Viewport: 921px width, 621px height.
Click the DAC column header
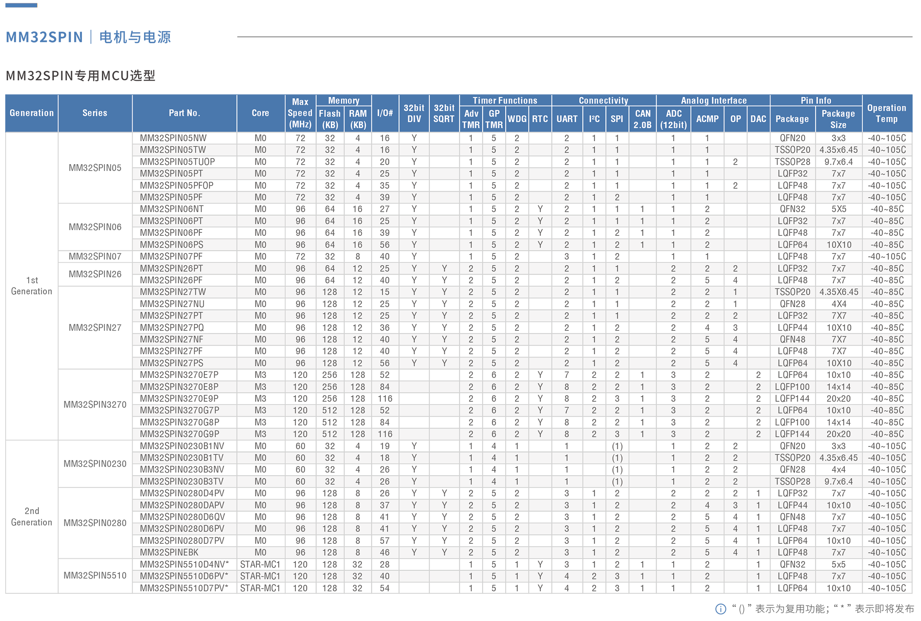coord(758,119)
